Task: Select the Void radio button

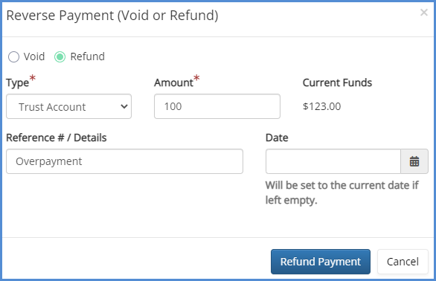Action: [13, 57]
